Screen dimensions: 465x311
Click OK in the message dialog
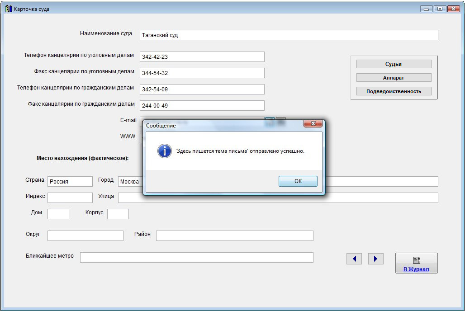tap(298, 181)
